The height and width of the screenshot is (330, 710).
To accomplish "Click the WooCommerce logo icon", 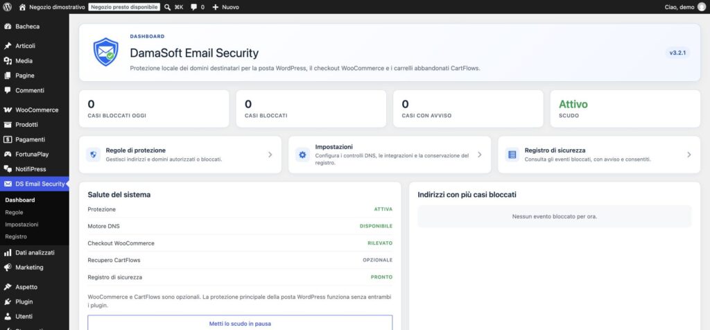I will (8, 110).
